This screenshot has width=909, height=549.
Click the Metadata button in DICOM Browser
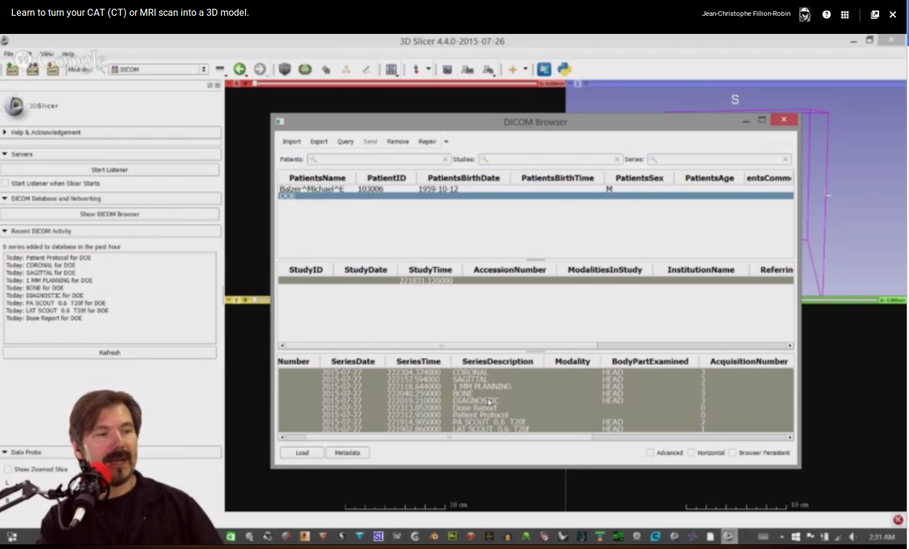coord(347,453)
